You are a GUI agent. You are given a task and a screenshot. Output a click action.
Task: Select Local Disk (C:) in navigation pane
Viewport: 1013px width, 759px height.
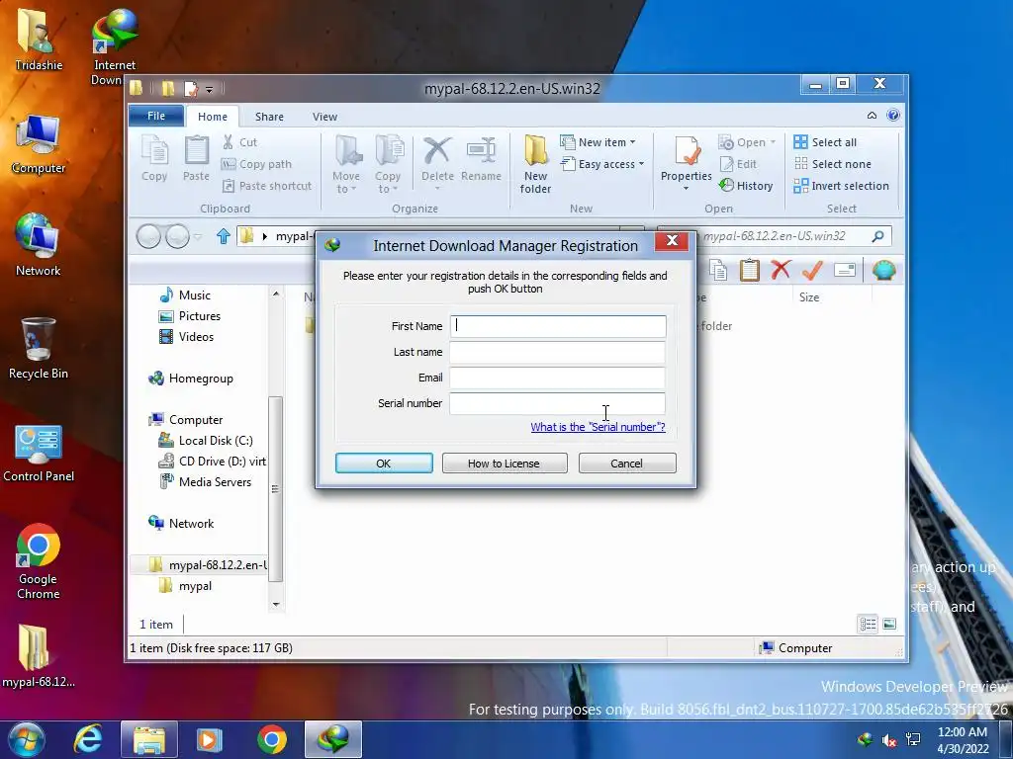point(206,440)
